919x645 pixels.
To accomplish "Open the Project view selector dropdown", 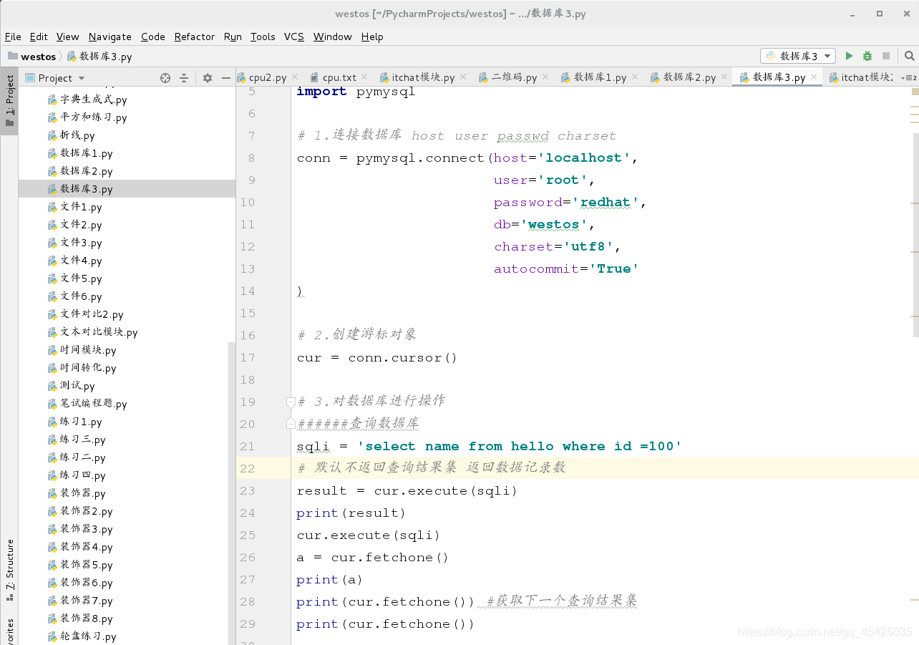I will click(81, 78).
